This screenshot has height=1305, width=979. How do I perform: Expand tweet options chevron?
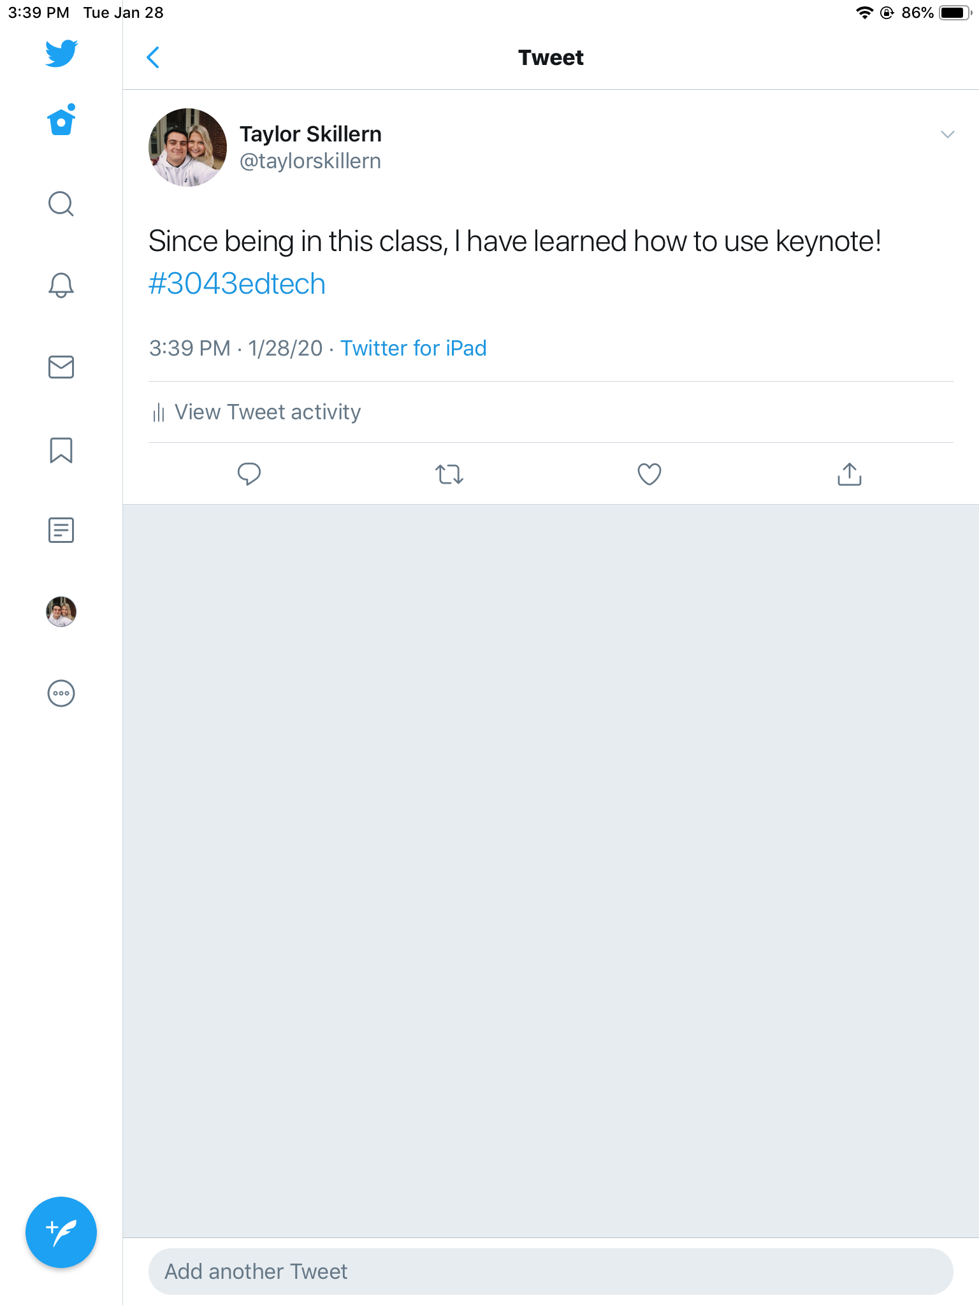point(947,134)
